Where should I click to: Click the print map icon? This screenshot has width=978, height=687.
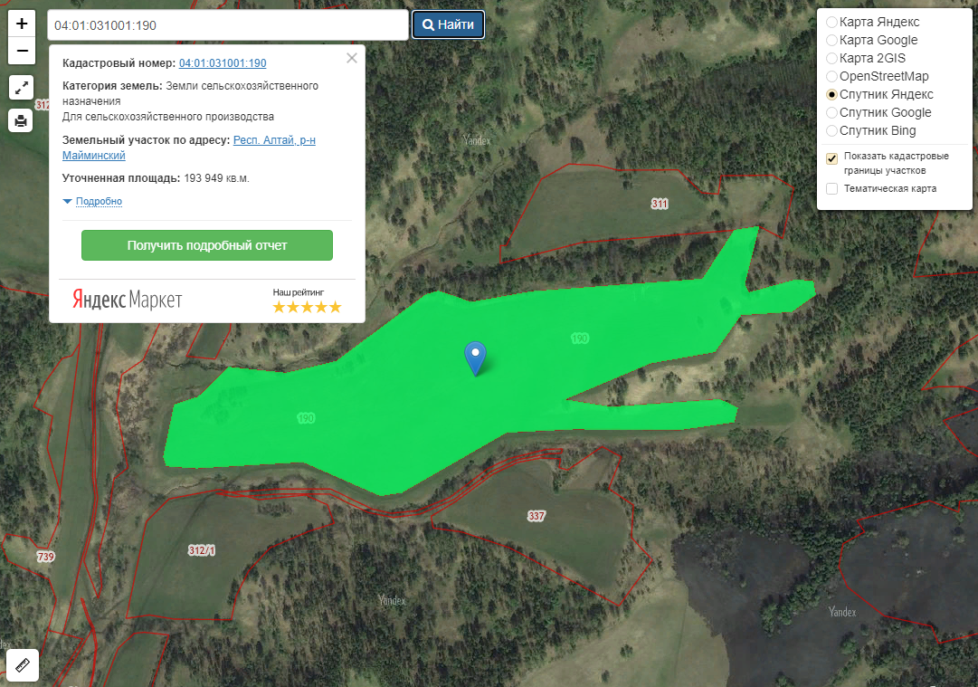pyautogui.click(x=22, y=120)
